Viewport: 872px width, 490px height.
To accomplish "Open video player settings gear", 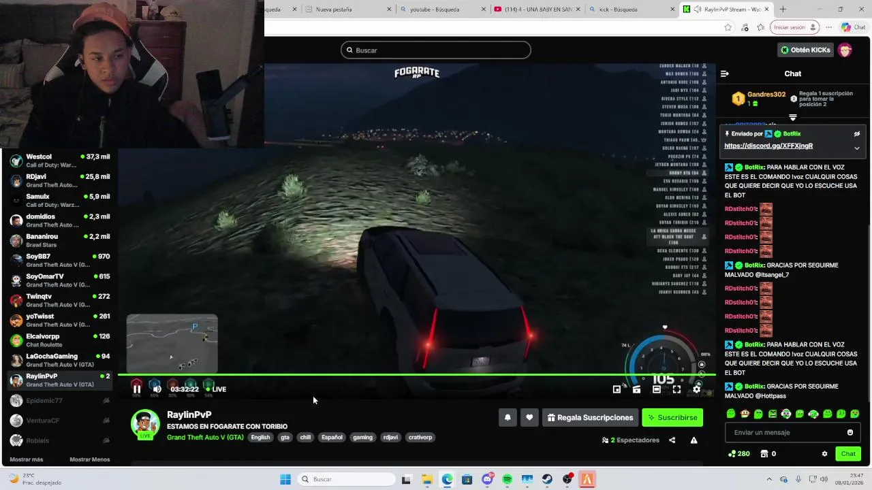I will pos(696,389).
